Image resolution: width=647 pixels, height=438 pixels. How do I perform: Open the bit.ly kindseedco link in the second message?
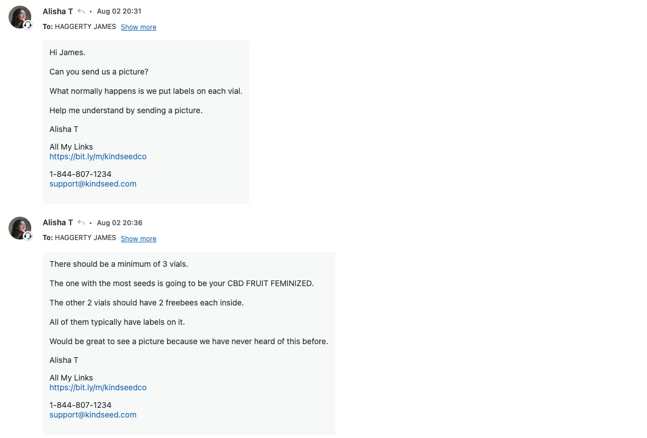98,387
